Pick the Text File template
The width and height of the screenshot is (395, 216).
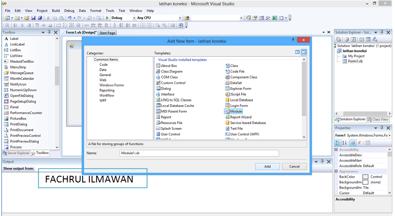coord(234,128)
